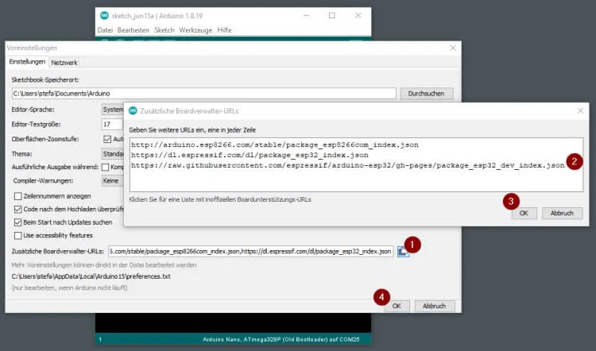596x351 pixels.
Task: Open the Sketch menu
Action: (x=164, y=30)
